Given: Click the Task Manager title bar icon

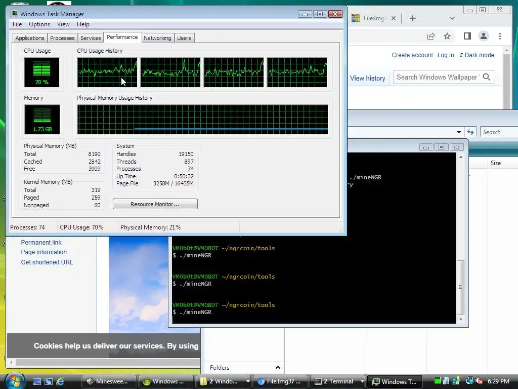Looking at the screenshot, I should point(14,14).
